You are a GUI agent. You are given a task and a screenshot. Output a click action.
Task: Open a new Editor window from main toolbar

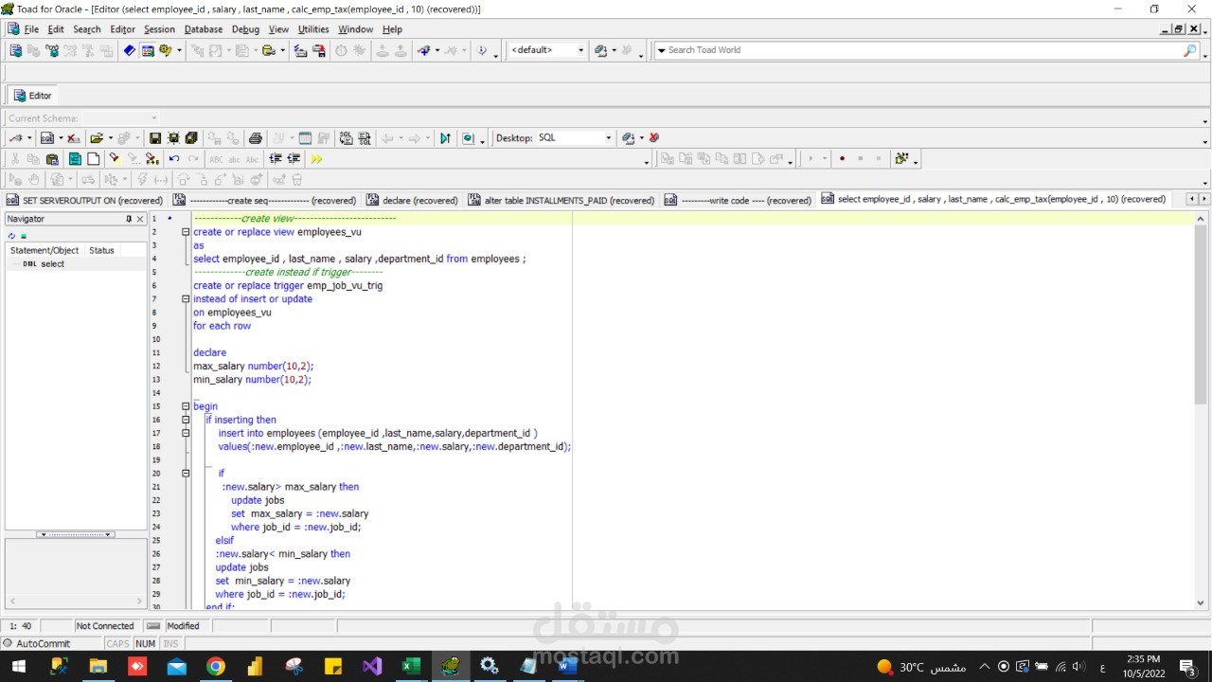[15, 50]
